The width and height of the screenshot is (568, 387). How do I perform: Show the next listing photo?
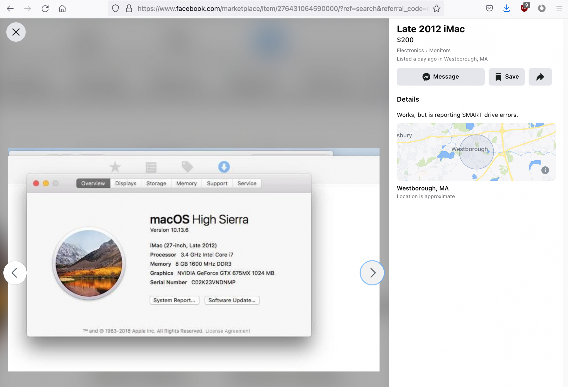point(372,273)
